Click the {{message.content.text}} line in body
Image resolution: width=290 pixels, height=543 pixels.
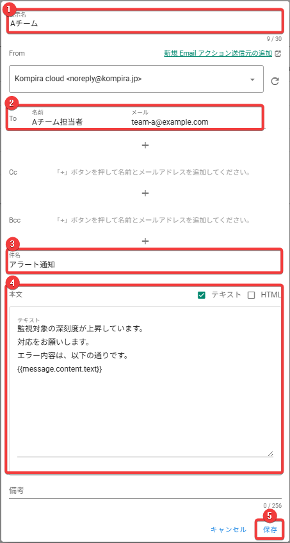coord(60,369)
